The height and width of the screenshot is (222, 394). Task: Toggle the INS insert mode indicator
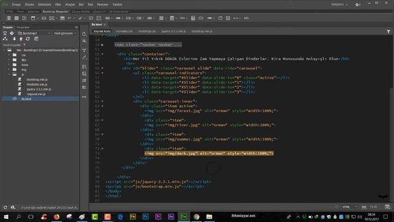tap(364, 207)
